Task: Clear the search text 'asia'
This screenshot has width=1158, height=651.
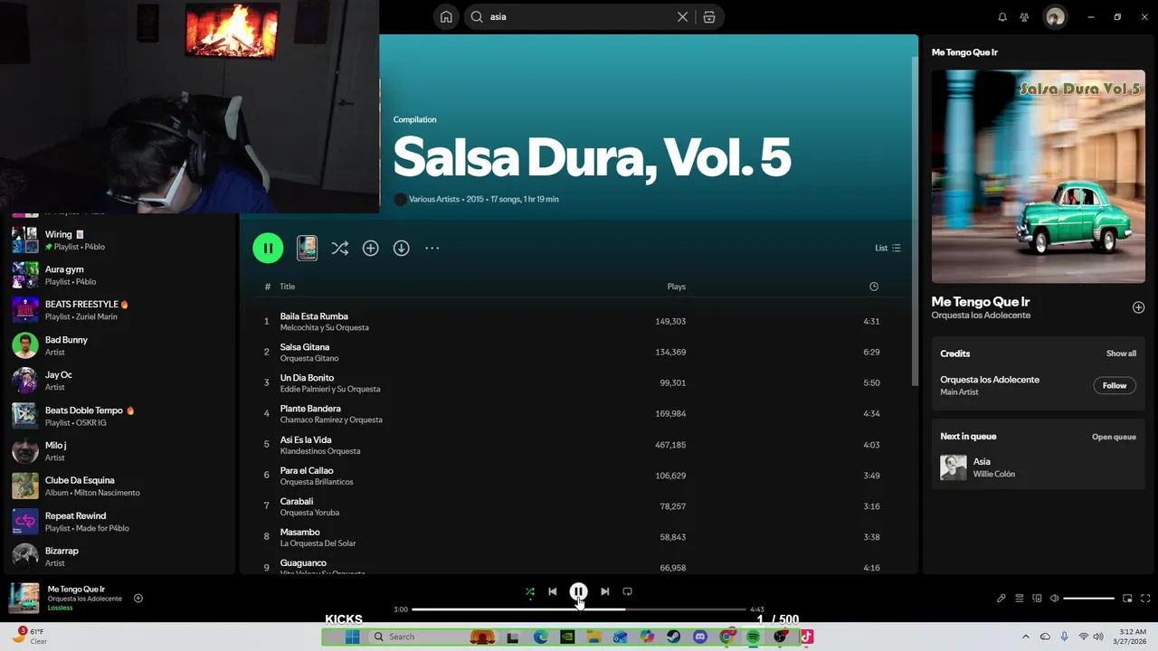Action: tap(683, 17)
